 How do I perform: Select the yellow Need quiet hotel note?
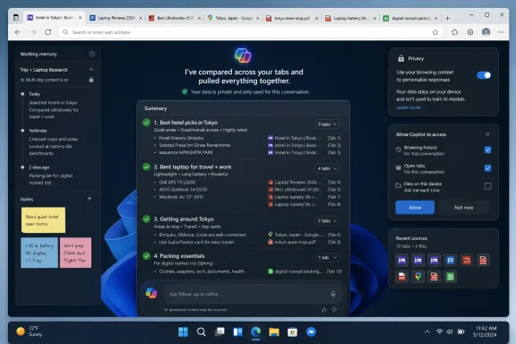pyautogui.click(x=43, y=219)
